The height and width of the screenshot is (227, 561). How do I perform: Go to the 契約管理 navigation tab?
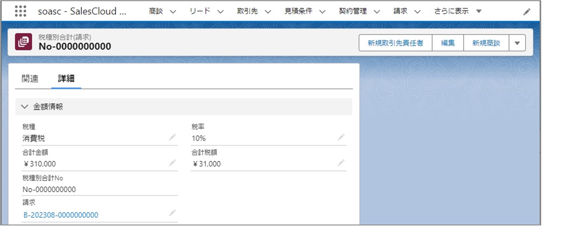pyautogui.click(x=353, y=11)
